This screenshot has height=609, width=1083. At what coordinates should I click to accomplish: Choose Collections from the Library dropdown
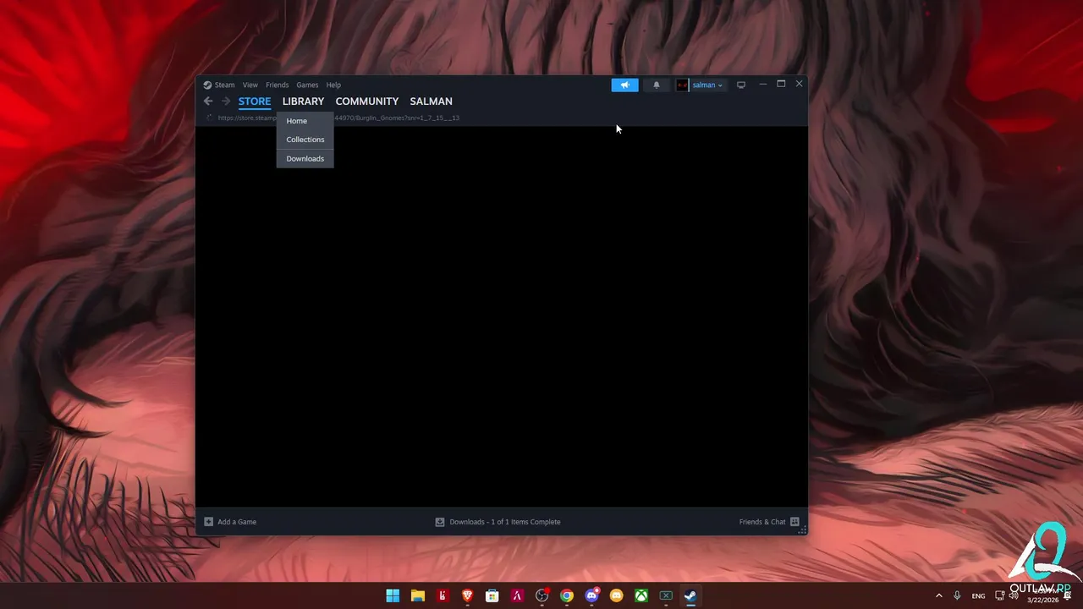(x=305, y=140)
